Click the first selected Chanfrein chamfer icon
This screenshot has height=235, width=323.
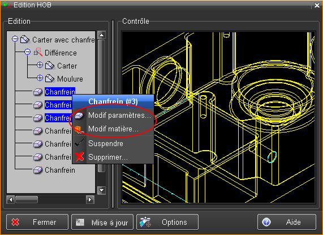tap(38, 92)
